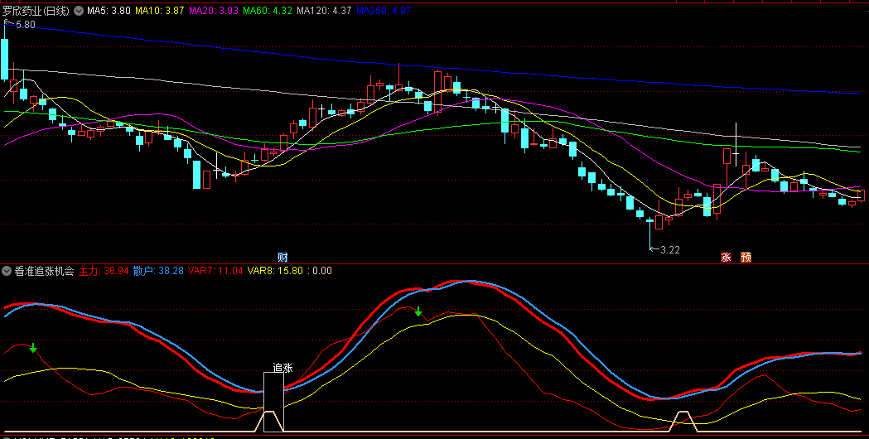This screenshot has height=439, width=869.
Task: Select the MA5 moving average label
Action: coord(108,12)
